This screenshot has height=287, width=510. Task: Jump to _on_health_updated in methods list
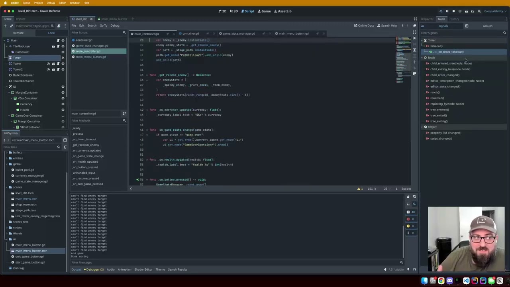click(x=85, y=162)
